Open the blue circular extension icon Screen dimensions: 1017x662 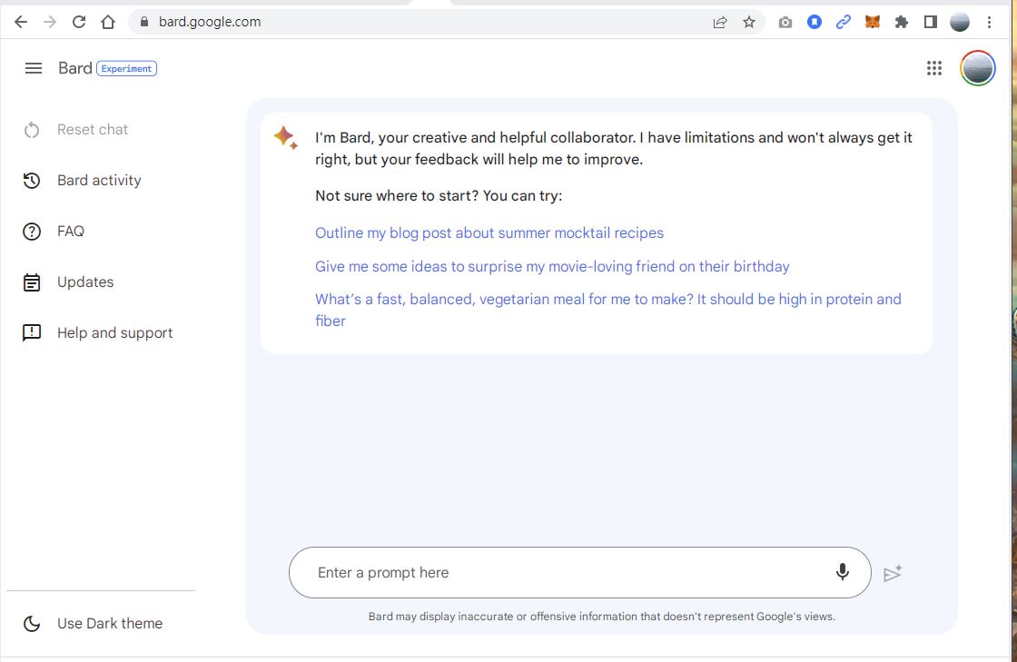(x=815, y=22)
